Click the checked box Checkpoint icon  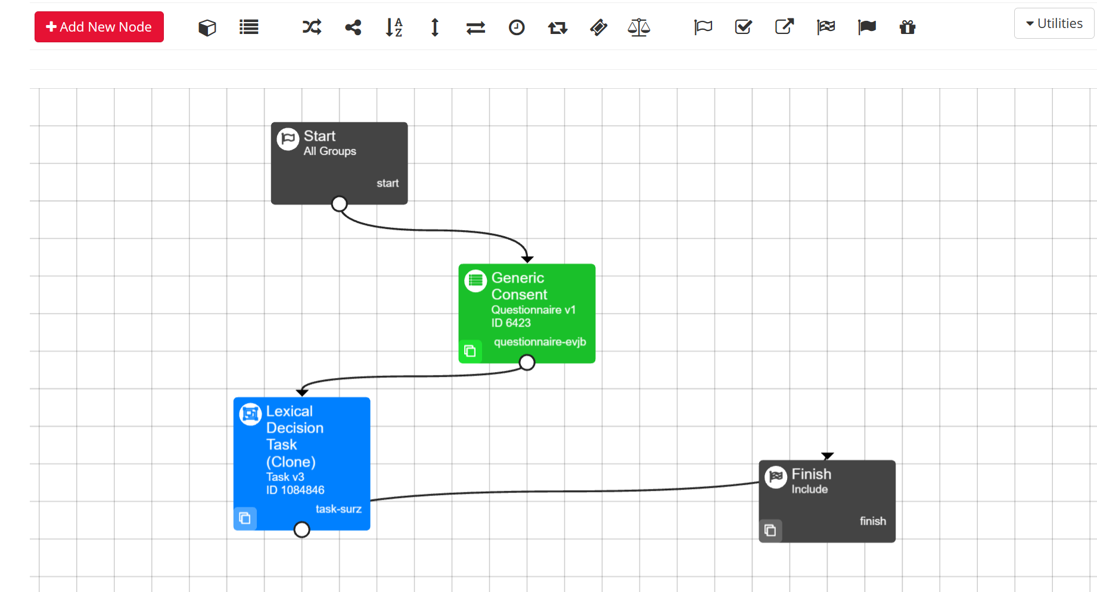744,27
